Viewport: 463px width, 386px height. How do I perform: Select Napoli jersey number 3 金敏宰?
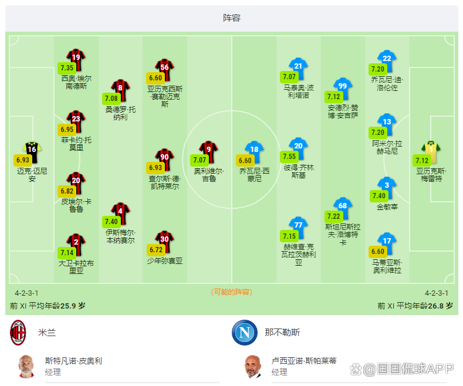coord(387,187)
